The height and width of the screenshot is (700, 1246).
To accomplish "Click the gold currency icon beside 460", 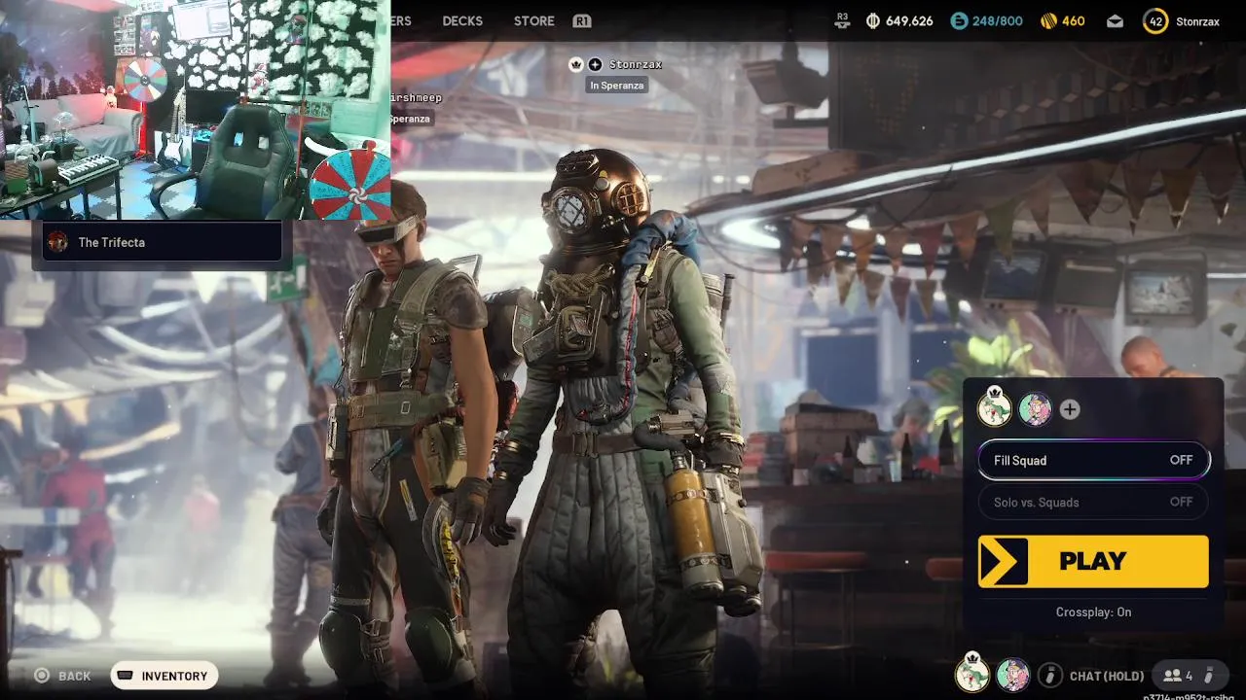I will pos(1048,20).
